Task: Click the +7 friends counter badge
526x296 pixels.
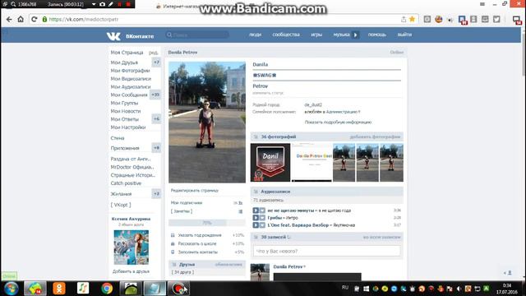Action: pyautogui.click(x=156, y=62)
